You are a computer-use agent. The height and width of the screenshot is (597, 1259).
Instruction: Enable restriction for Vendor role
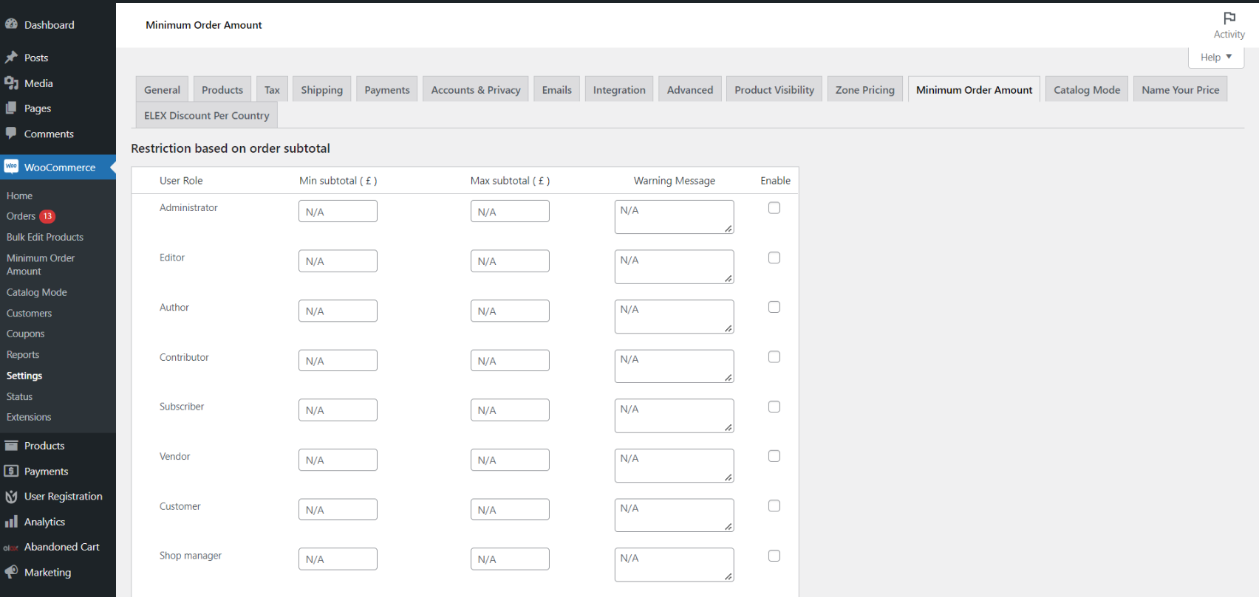(x=774, y=456)
